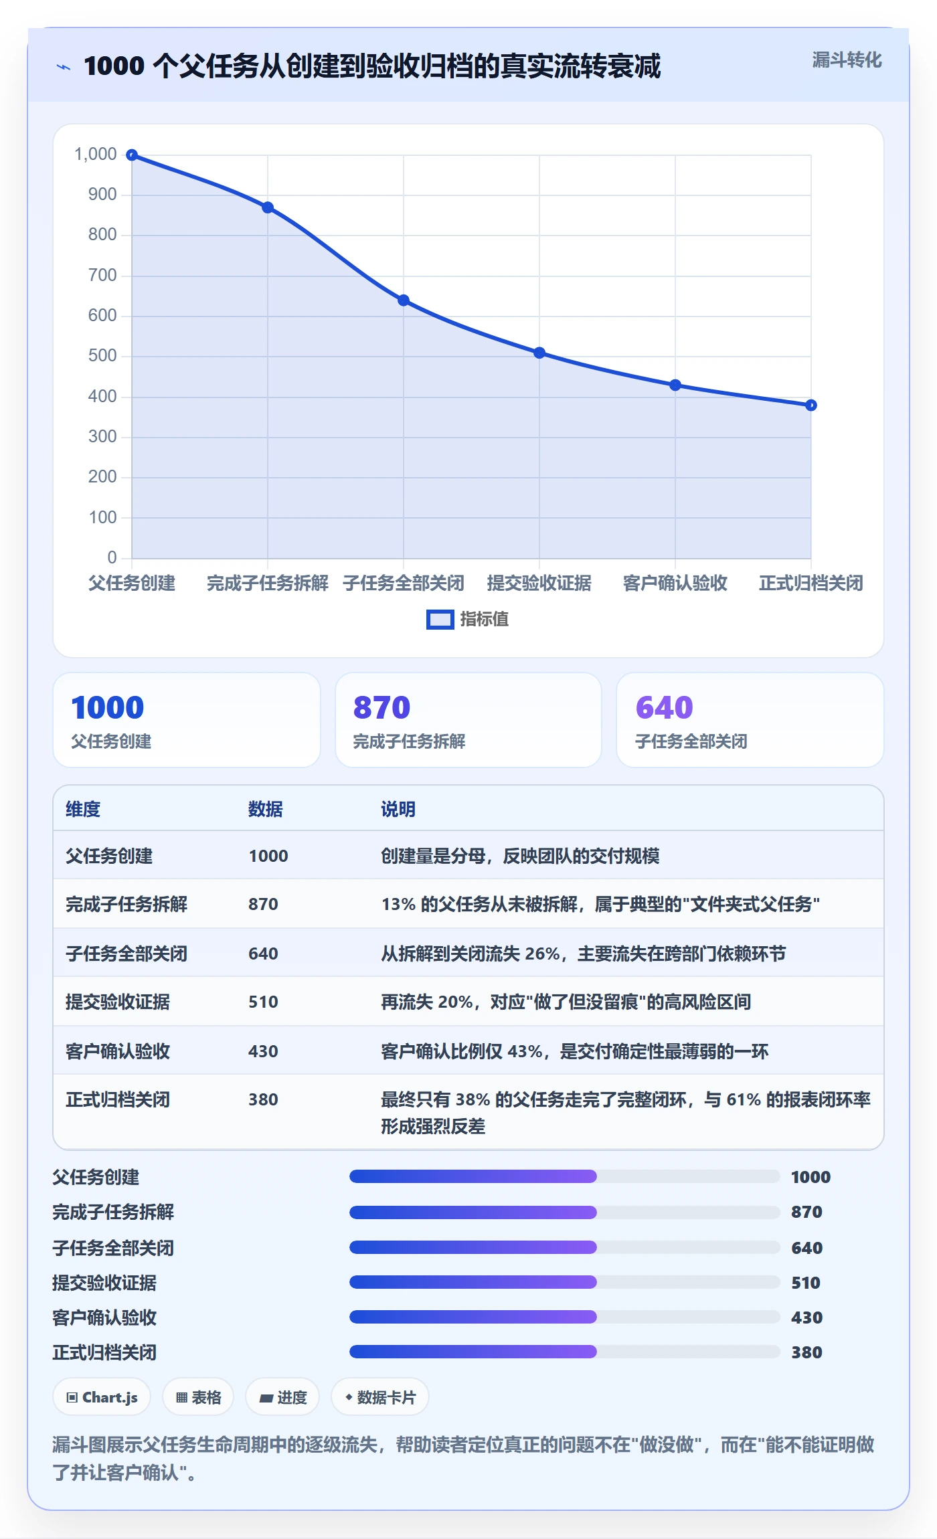Click the 数据卡片 tag chip

380,1397
